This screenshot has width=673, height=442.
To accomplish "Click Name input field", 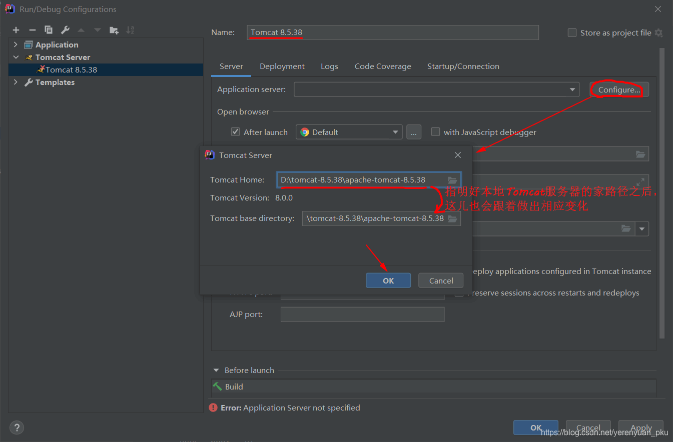I will click(393, 32).
